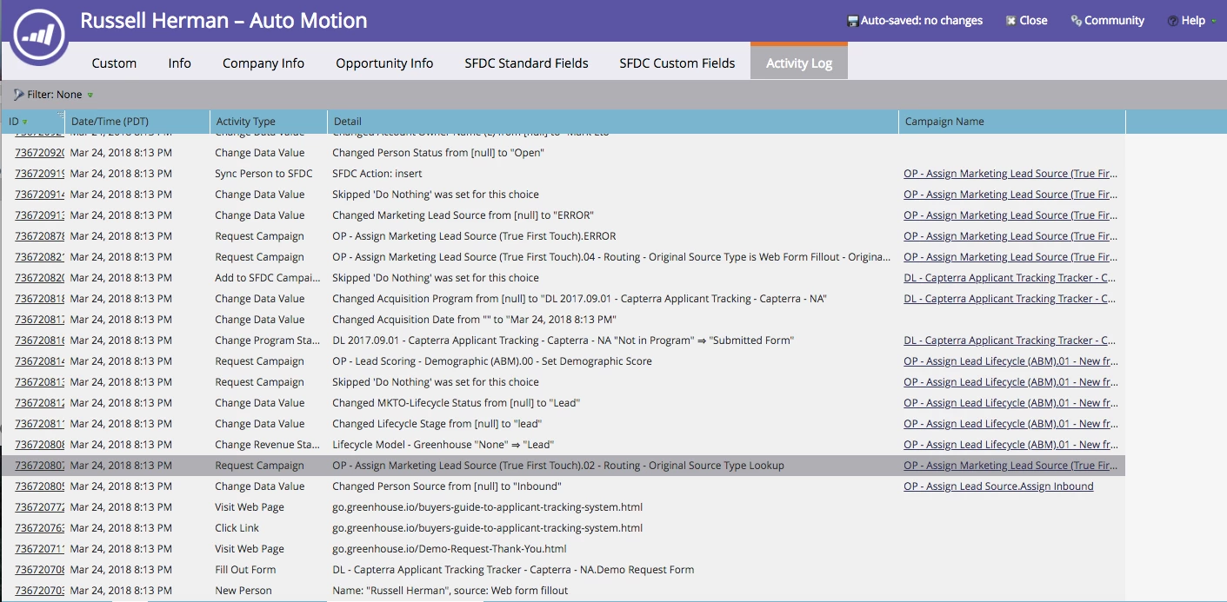The image size is (1227, 602).
Task: Open the Opportunity Info tab
Action: click(x=384, y=63)
